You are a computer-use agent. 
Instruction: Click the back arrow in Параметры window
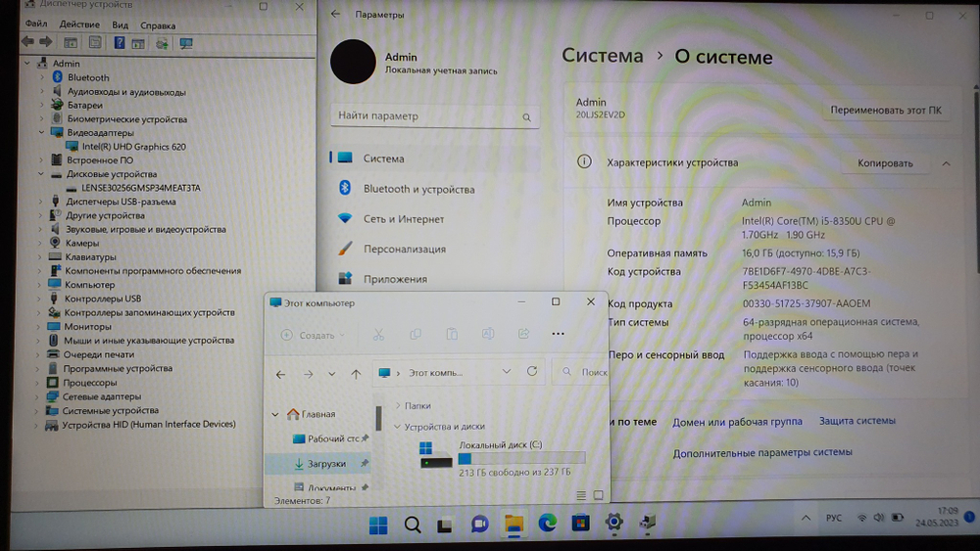[x=335, y=14]
